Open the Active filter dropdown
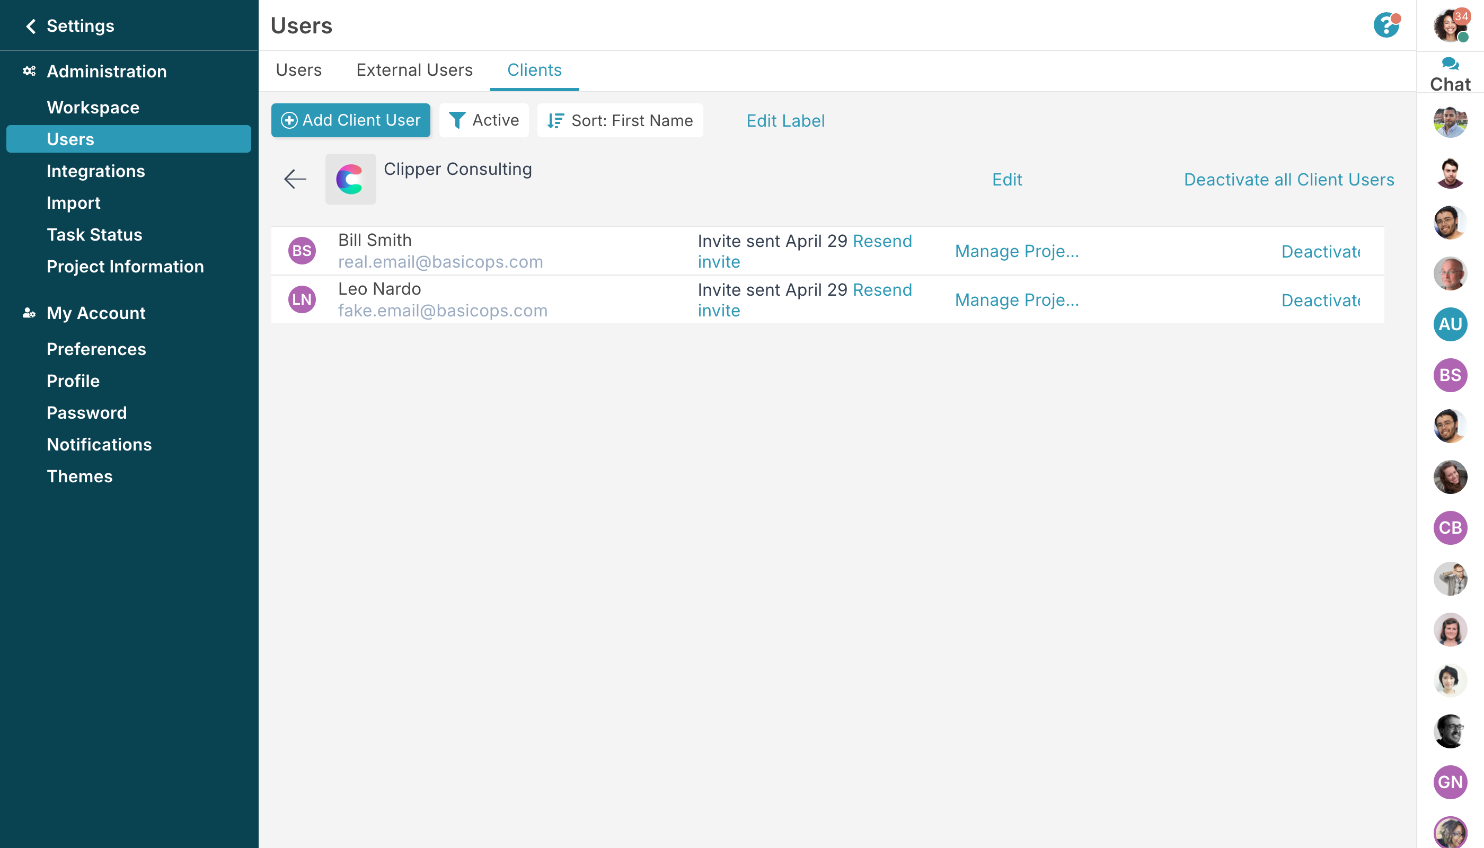Screen dimensions: 1484x848 483,120
